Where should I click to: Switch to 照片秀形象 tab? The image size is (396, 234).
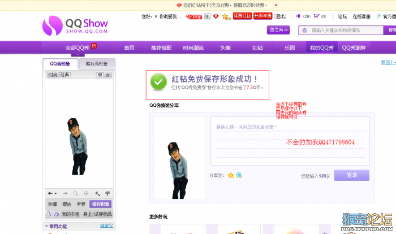point(97,64)
